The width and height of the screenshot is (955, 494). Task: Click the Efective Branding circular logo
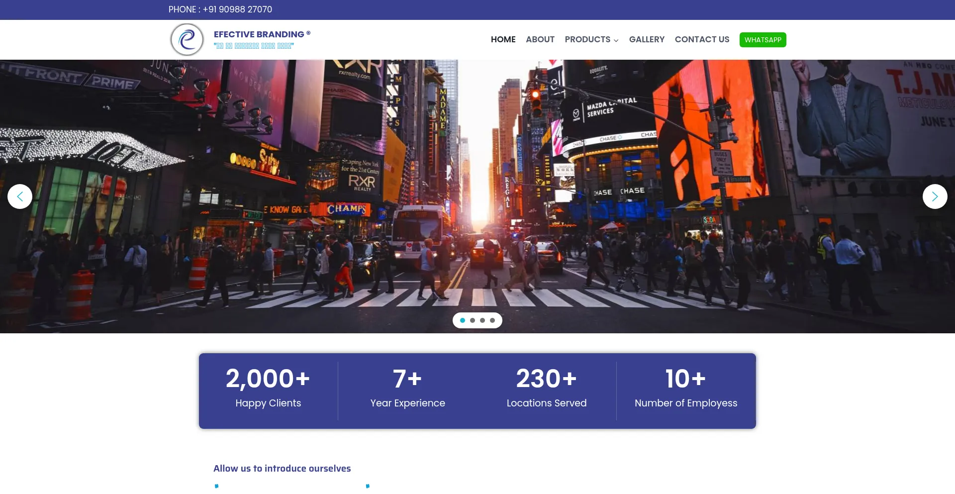click(187, 40)
